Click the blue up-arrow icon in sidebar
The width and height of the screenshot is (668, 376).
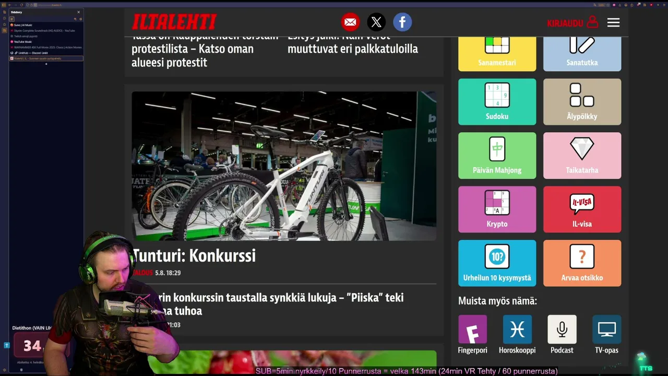tap(7, 345)
